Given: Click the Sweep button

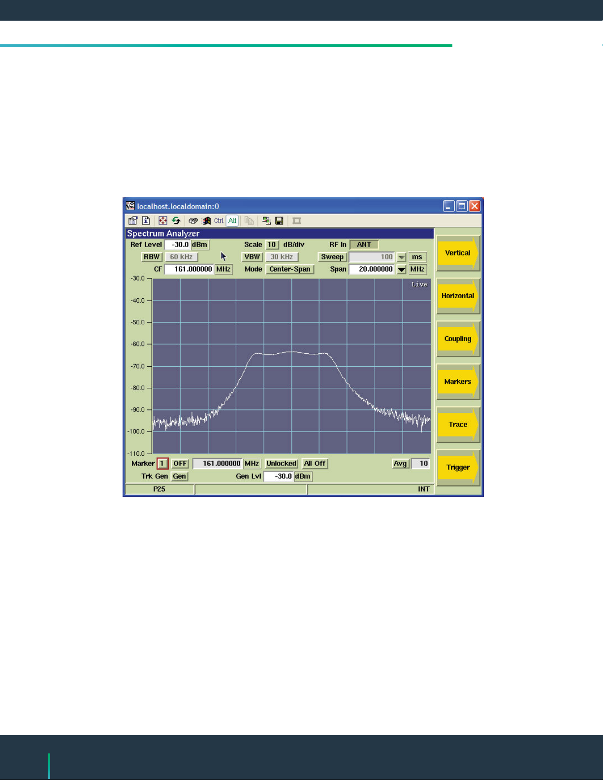Looking at the screenshot, I should pos(332,257).
